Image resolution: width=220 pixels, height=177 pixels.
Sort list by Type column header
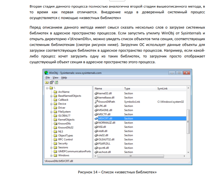pos(139,88)
